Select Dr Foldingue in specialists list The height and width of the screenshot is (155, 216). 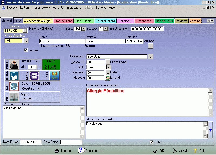tap(94, 124)
